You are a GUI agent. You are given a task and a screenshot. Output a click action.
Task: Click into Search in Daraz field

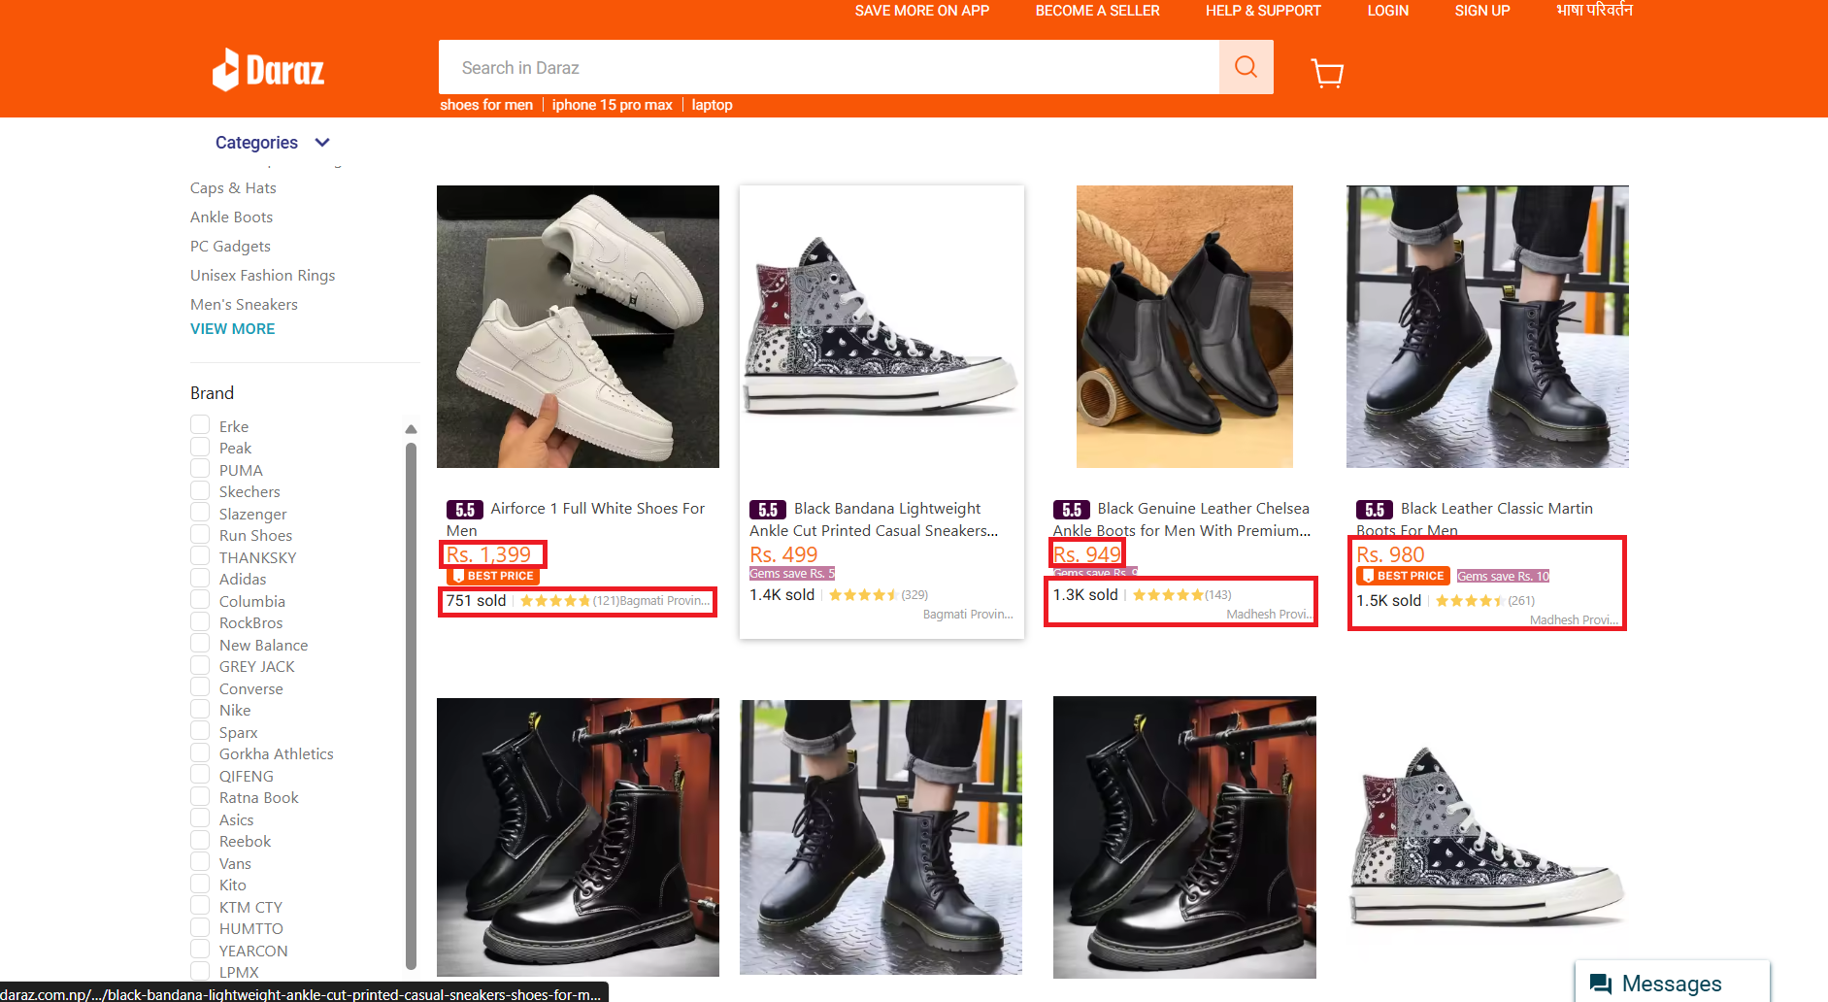click(x=828, y=67)
